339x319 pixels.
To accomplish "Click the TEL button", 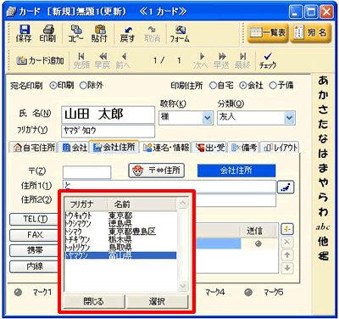I will (35, 219).
